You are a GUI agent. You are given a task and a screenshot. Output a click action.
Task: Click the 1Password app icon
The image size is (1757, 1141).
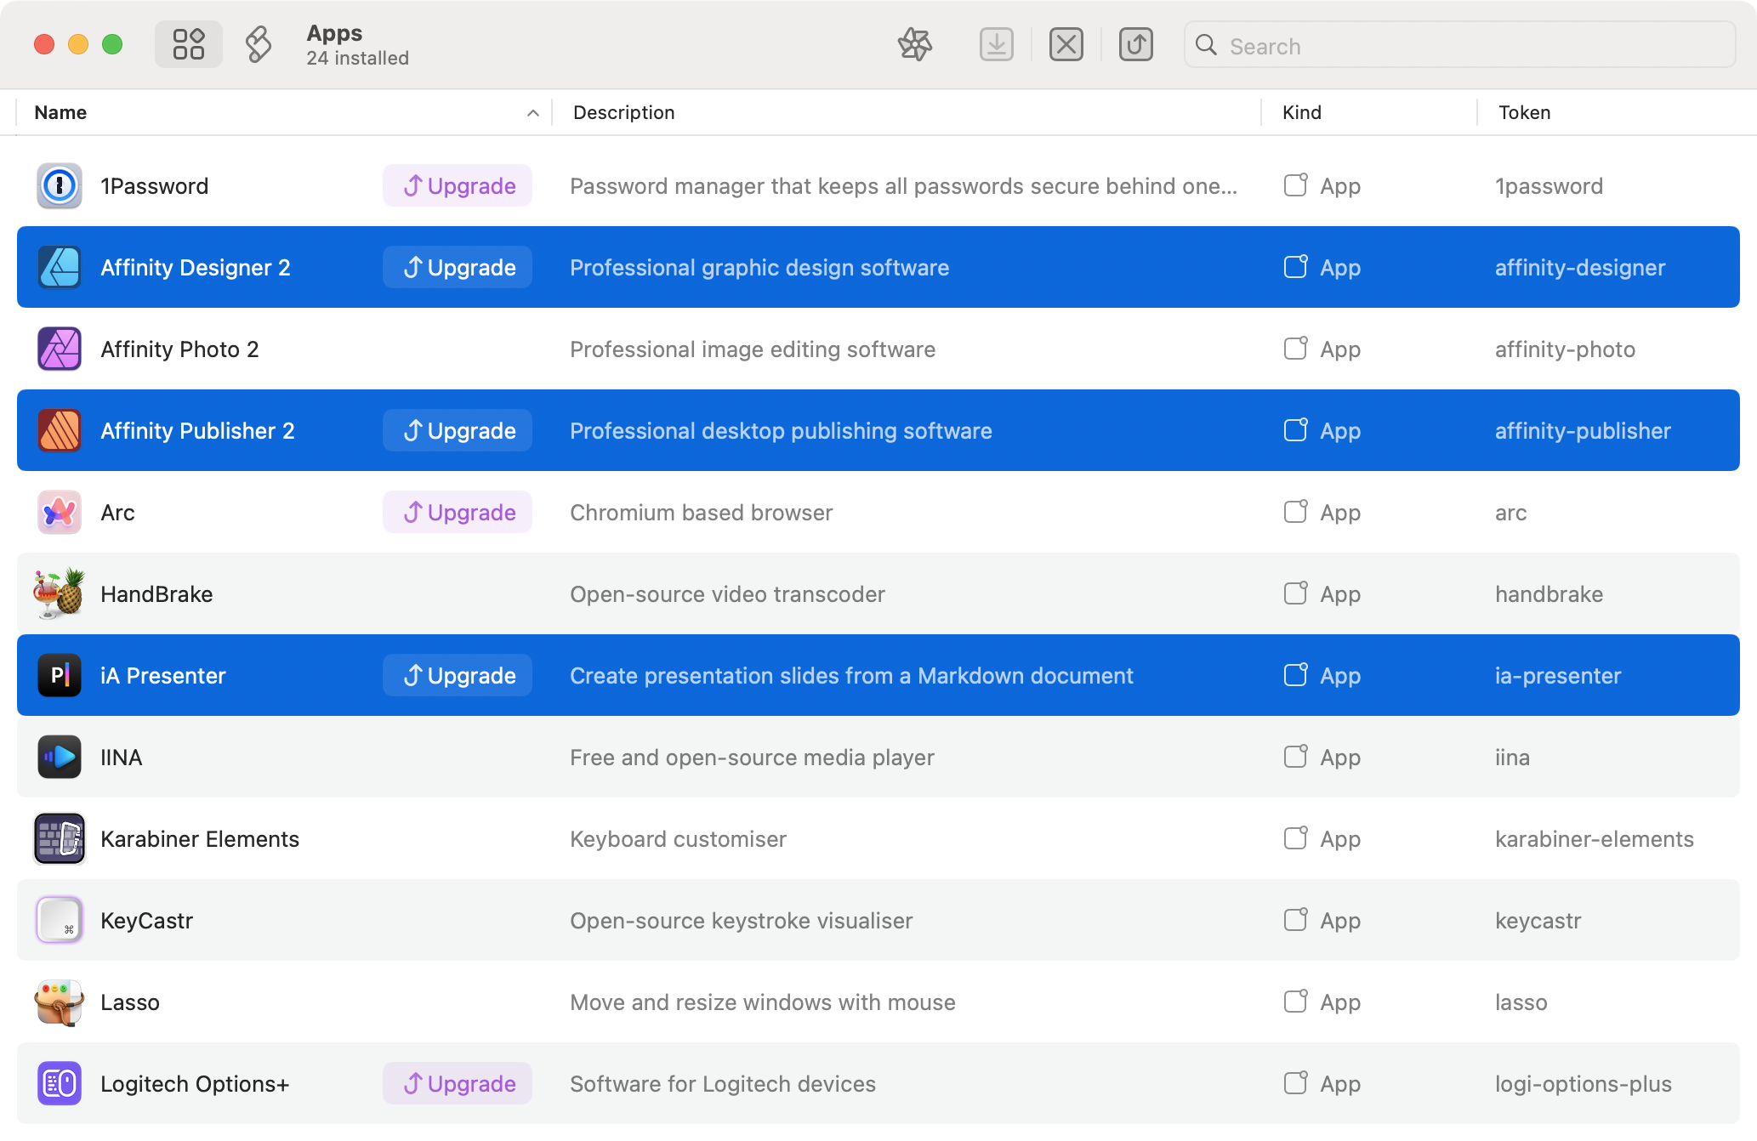[60, 185]
